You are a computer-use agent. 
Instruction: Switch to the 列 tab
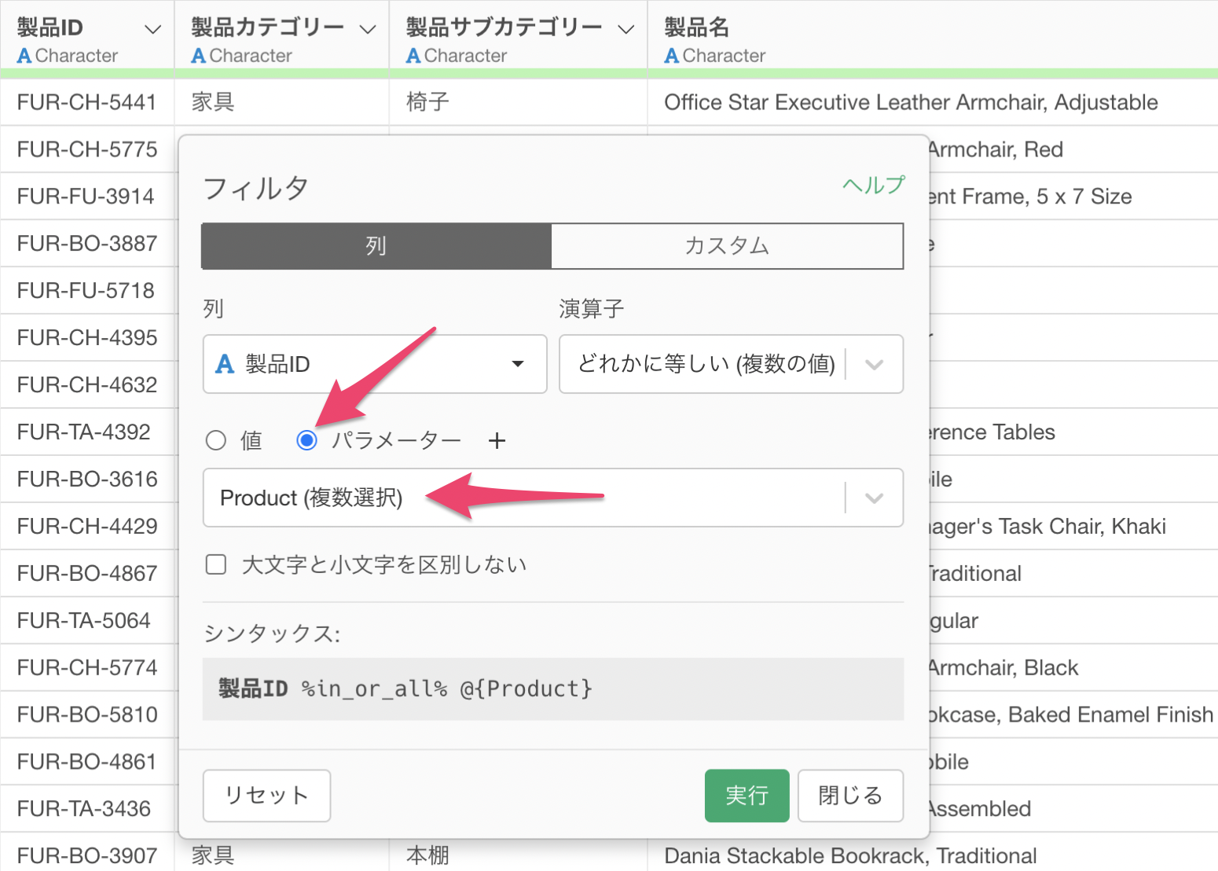(376, 246)
